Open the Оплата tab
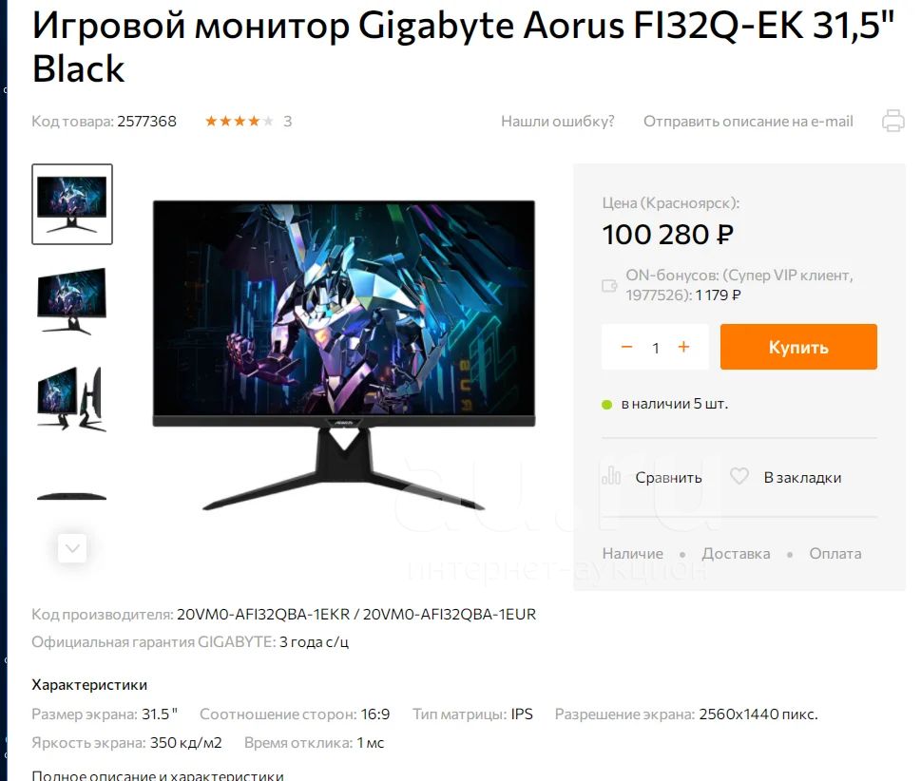Screen dimensions: 921x781 click(x=835, y=554)
